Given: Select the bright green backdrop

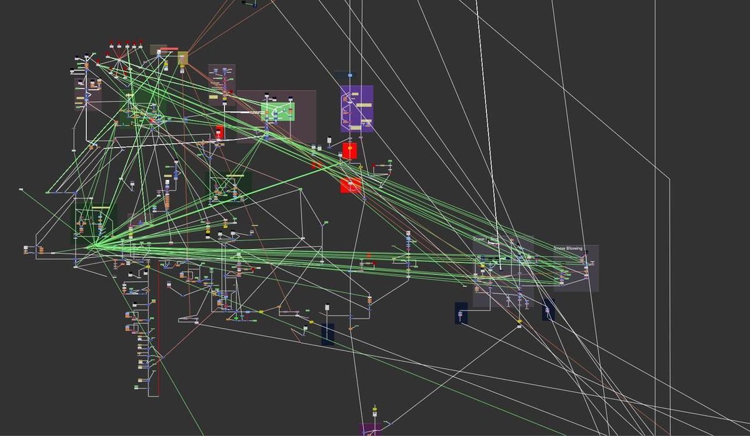Looking at the screenshot, I should point(278,112).
